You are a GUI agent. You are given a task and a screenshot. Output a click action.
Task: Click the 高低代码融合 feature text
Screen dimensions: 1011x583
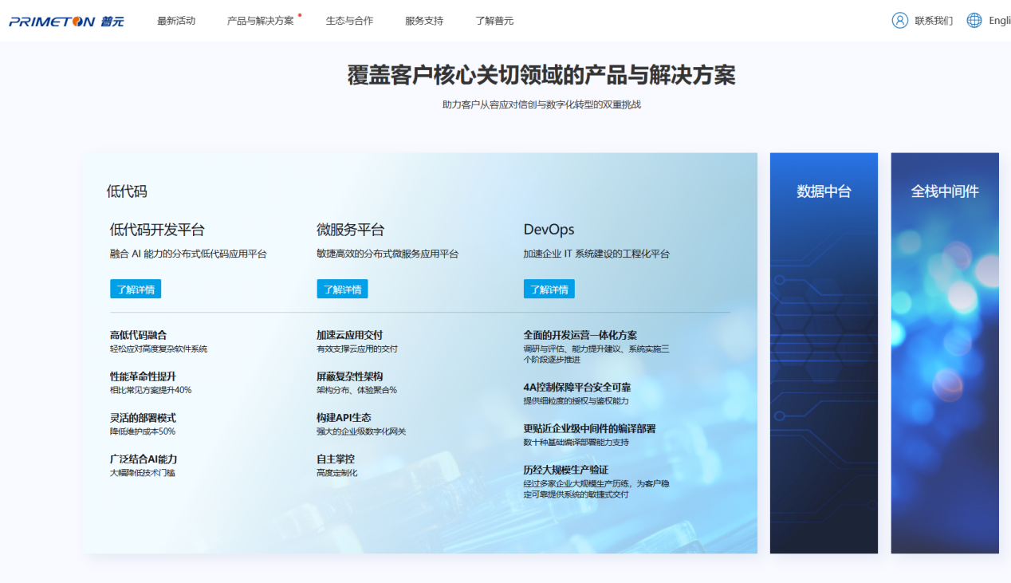pos(139,335)
